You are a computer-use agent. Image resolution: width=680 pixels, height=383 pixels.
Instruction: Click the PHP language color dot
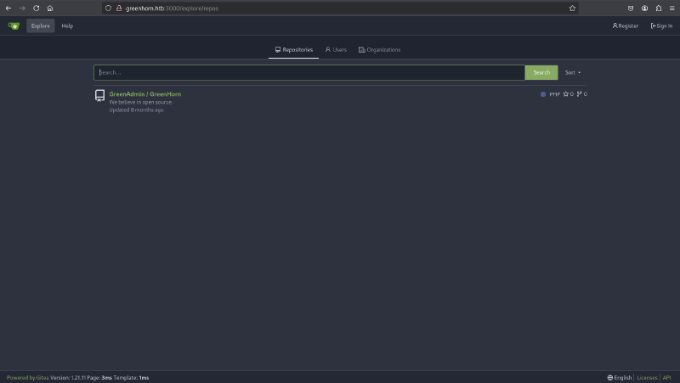(543, 94)
